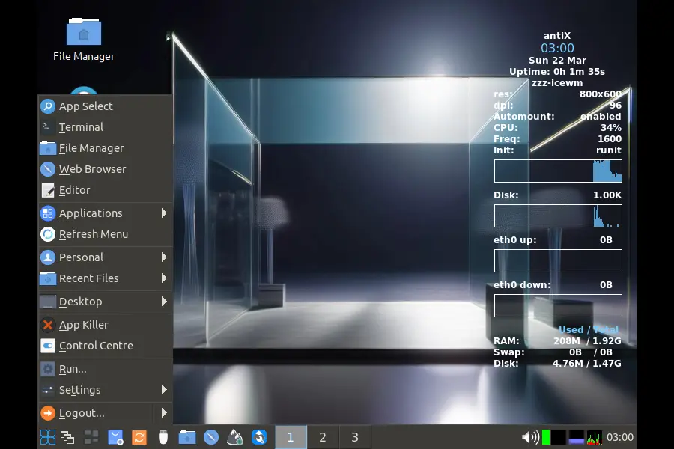Toggle show desktop with the dark squares icon
674x449 pixels.
[x=91, y=437]
